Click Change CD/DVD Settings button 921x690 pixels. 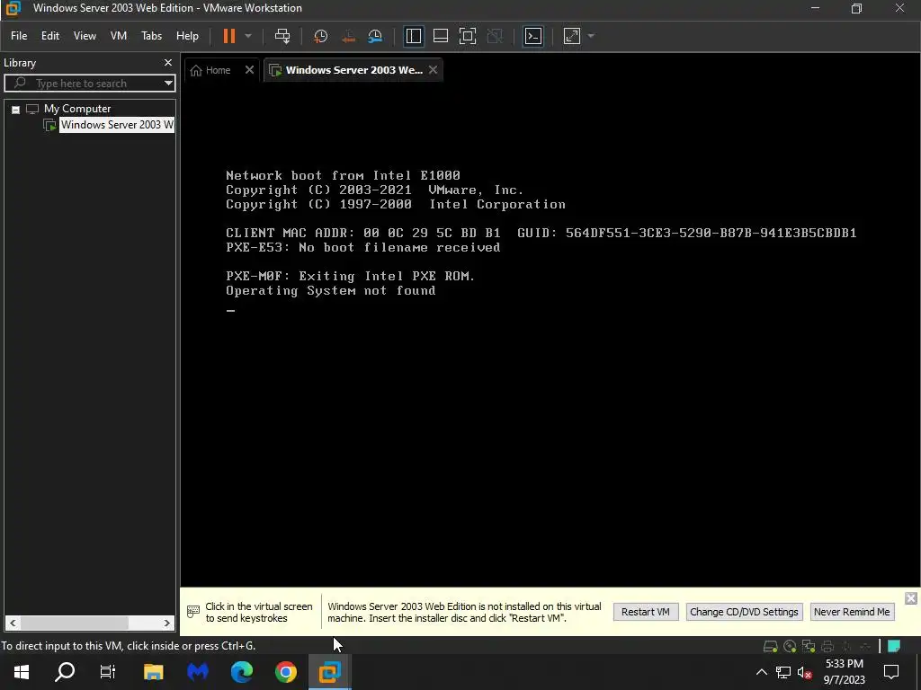(x=744, y=612)
